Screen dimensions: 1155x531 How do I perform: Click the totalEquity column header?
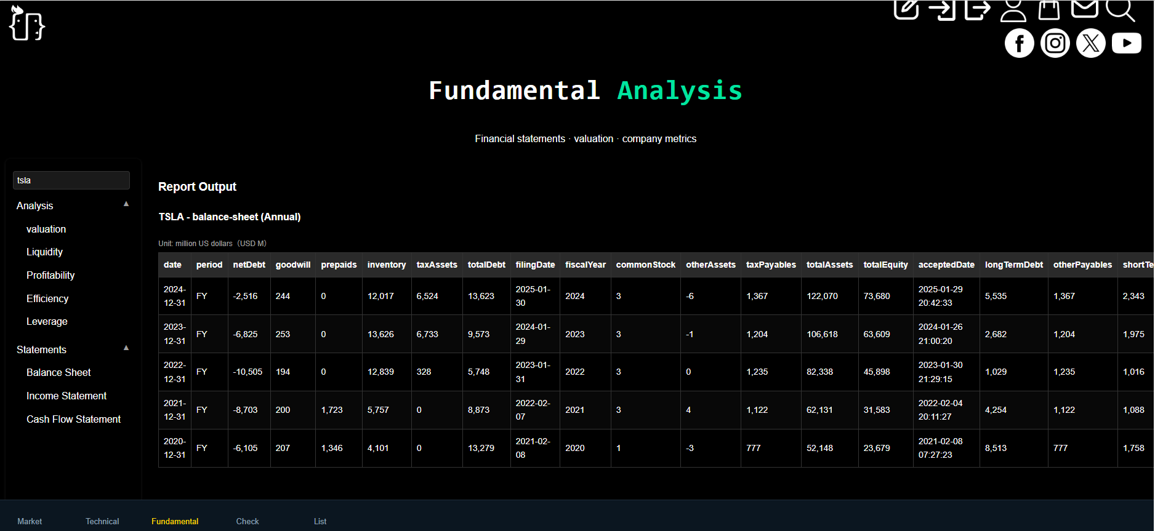point(885,265)
